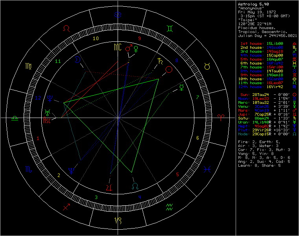Click the Neptune trident glyph in the wheel

point(72,171)
